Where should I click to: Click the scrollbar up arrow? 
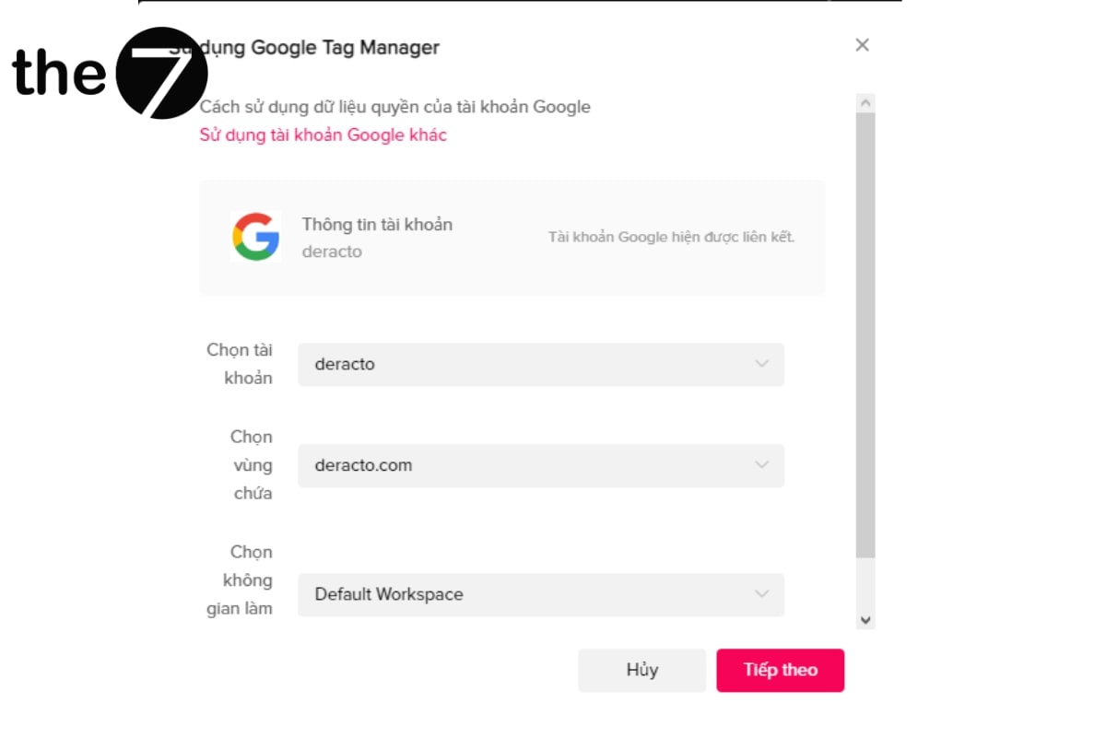tap(865, 103)
